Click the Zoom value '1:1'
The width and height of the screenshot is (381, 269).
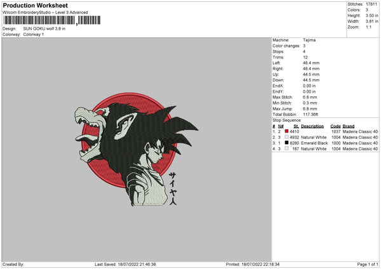click(x=368, y=27)
